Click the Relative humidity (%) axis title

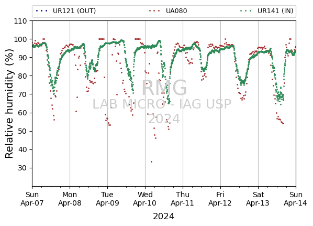9,104
